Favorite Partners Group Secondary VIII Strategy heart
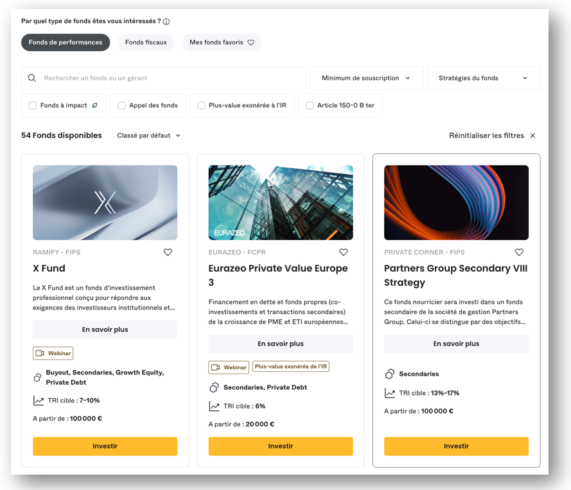Image resolution: width=571 pixels, height=490 pixels. point(519,252)
